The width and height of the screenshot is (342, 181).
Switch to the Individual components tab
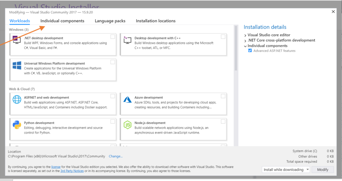62,21
